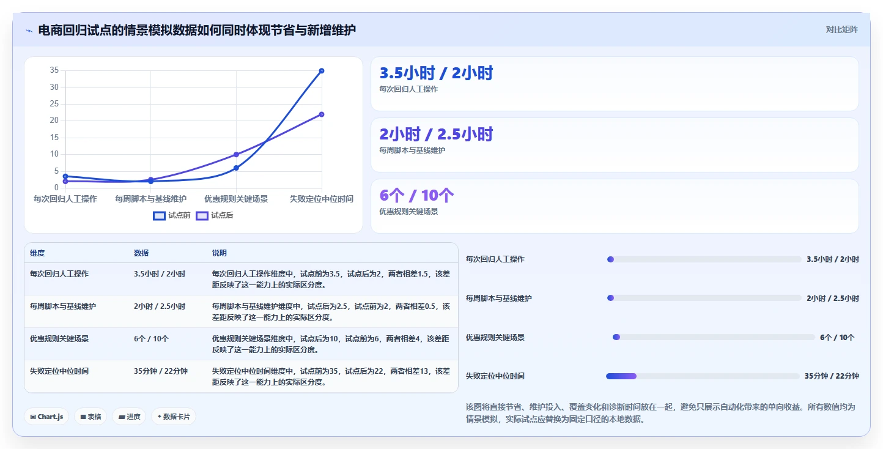The width and height of the screenshot is (883, 449).
Task: Click the 失败定位中位时间 progress bar
Action: pyautogui.click(x=703, y=376)
